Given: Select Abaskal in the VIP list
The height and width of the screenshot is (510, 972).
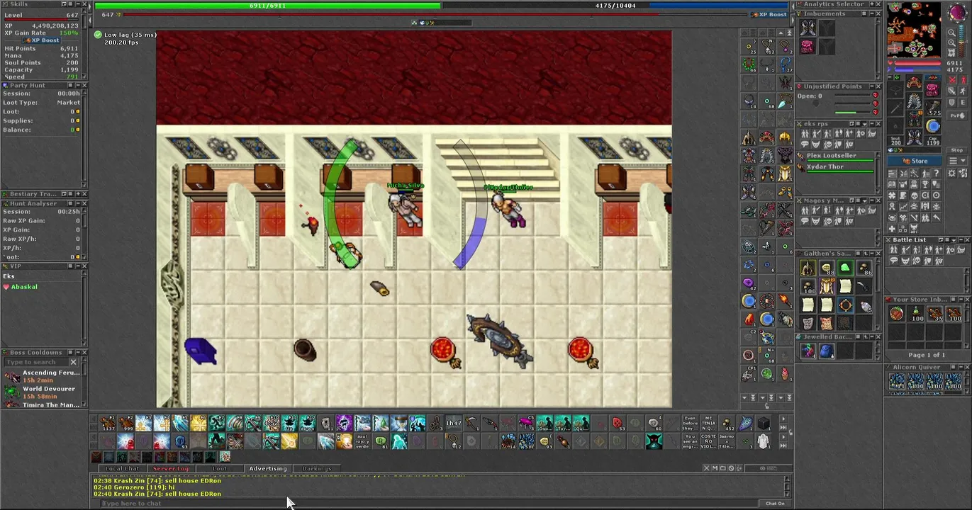Looking at the screenshot, I should [24, 287].
